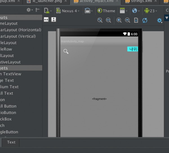
Task: Collapse the component tree triangle on right
Action: tap(167, 18)
